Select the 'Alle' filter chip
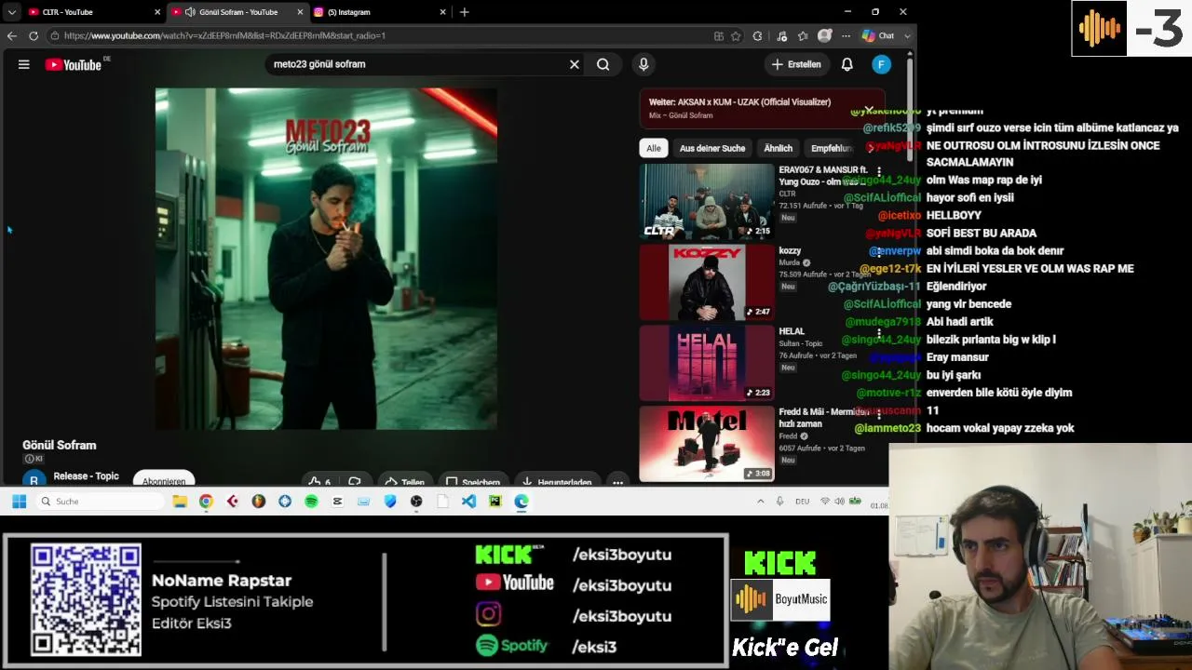The width and height of the screenshot is (1192, 670). tap(654, 148)
